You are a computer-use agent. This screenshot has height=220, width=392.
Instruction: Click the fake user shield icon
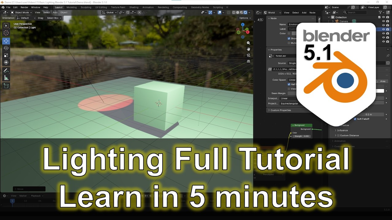pyautogui.click(x=388, y=63)
